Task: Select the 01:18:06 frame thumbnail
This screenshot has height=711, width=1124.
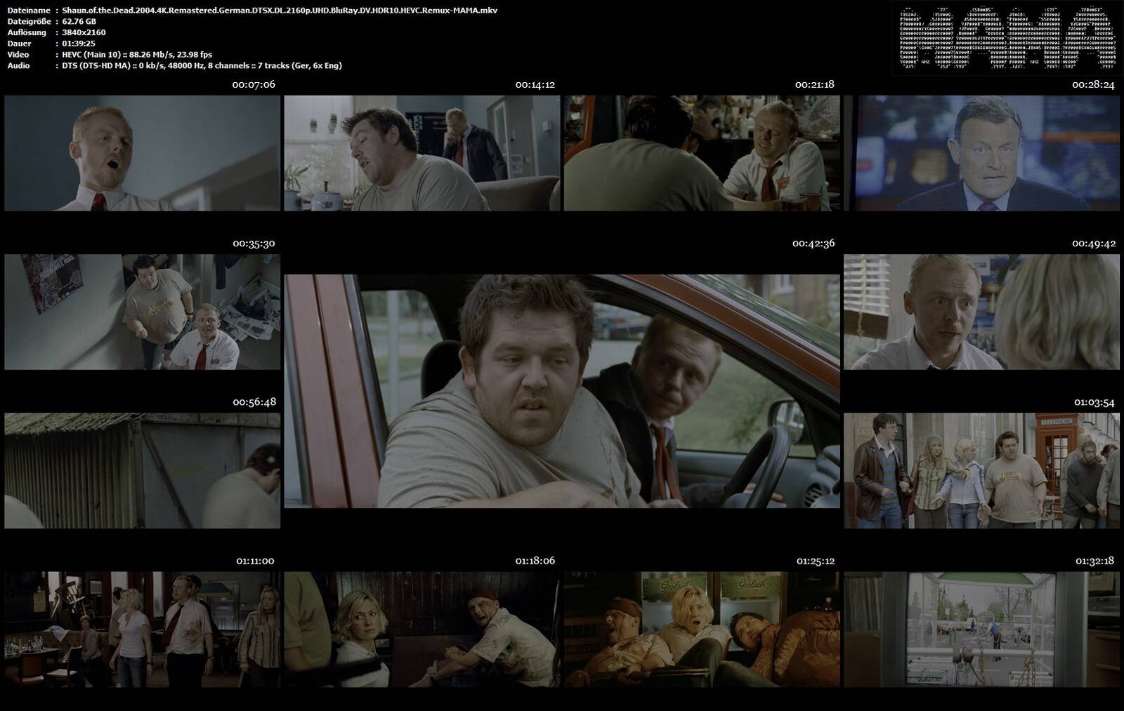Action: pos(421,629)
